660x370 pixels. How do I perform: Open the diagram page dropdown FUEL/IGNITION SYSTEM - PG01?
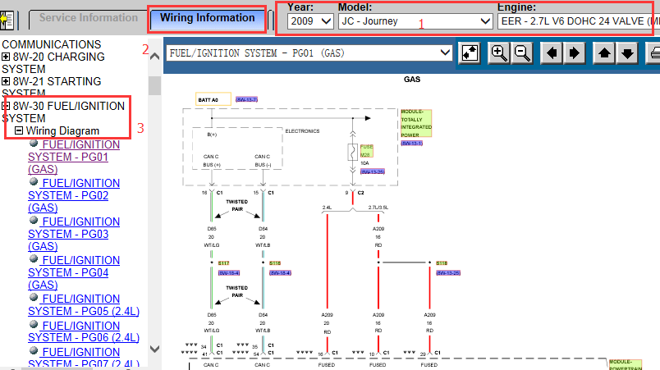pos(309,53)
